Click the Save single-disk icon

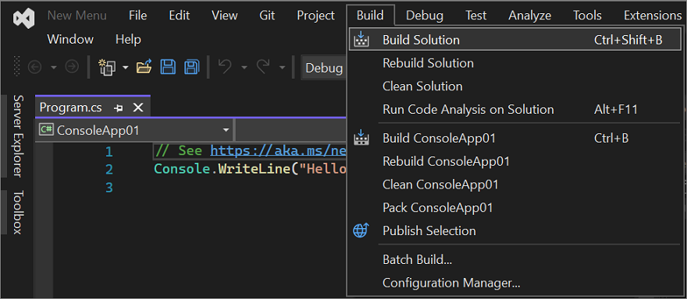pyautogui.click(x=168, y=67)
